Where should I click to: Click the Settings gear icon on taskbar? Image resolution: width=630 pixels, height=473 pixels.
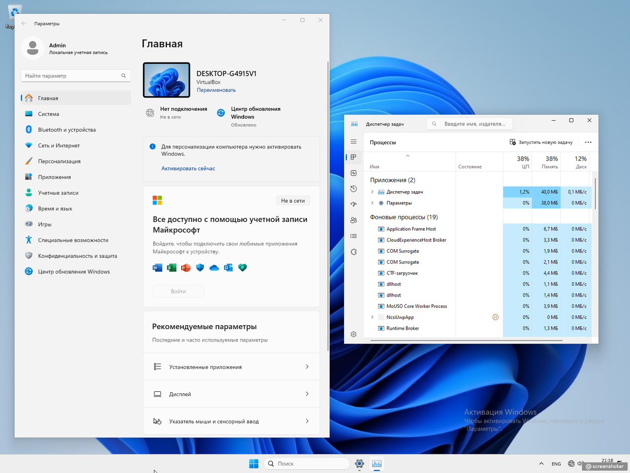click(360, 464)
